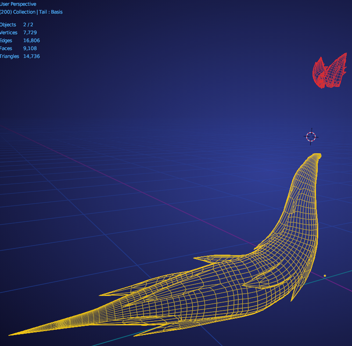This screenshot has width=352, height=346.
Task: Select the red wireframe object
Action: [x=329, y=71]
